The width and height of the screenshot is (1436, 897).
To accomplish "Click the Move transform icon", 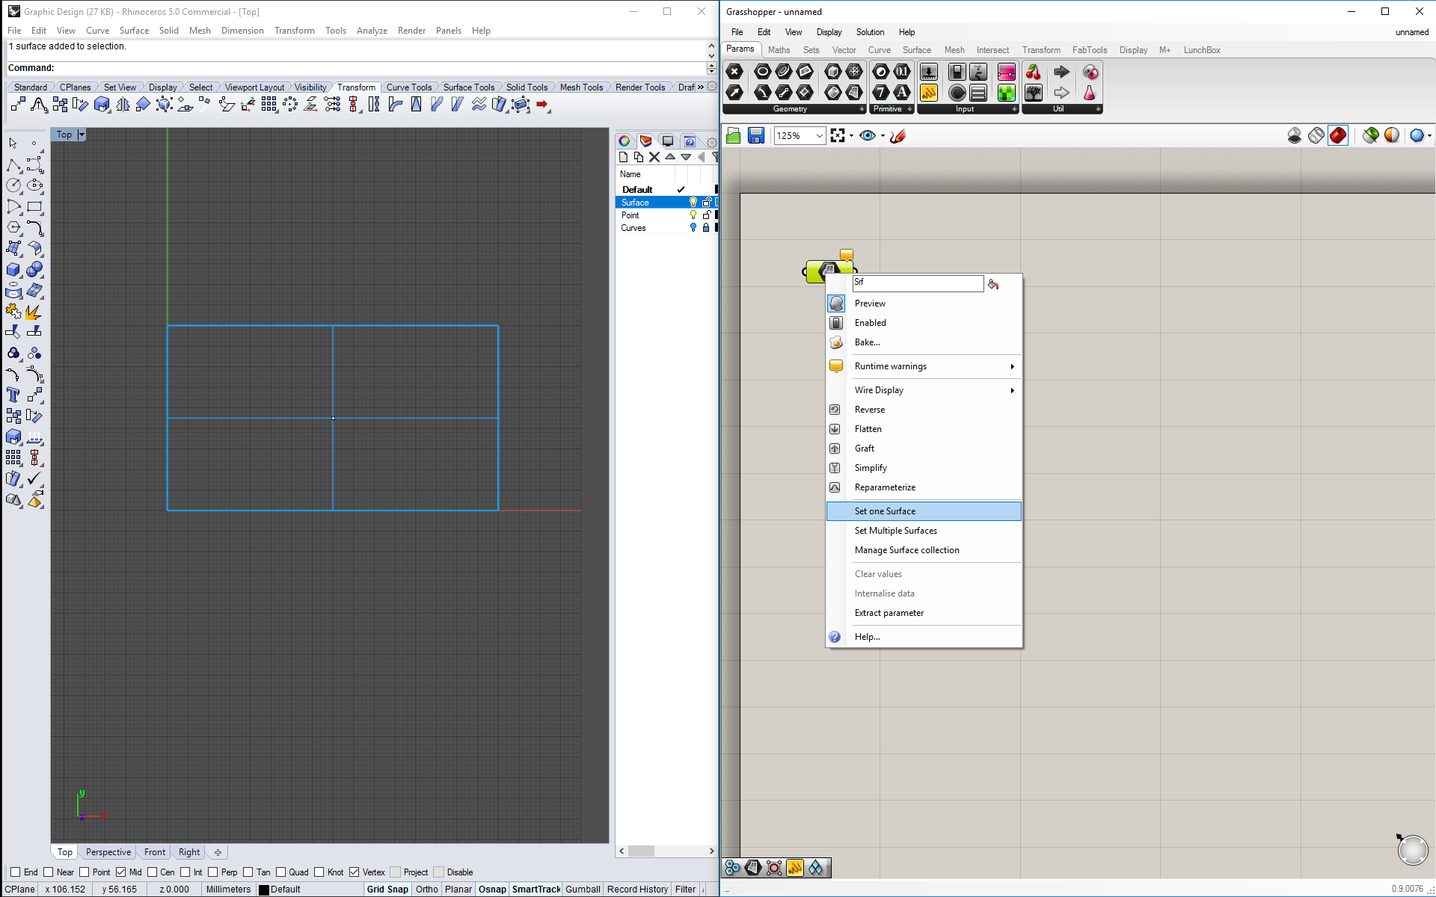I will pos(19,105).
